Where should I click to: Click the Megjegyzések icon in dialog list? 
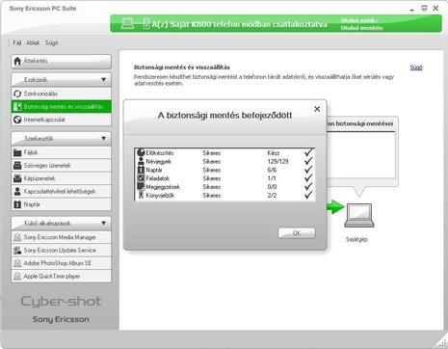coord(141,186)
